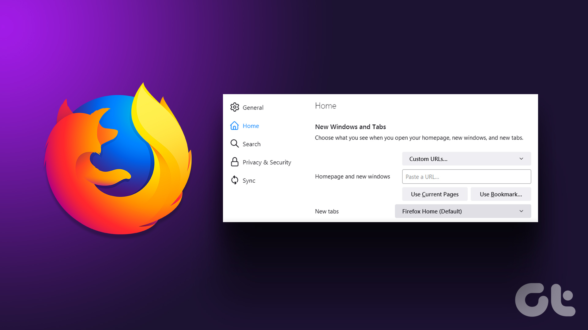588x330 pixels.
Task: Click the General gear icon
Action: (235, 107)
